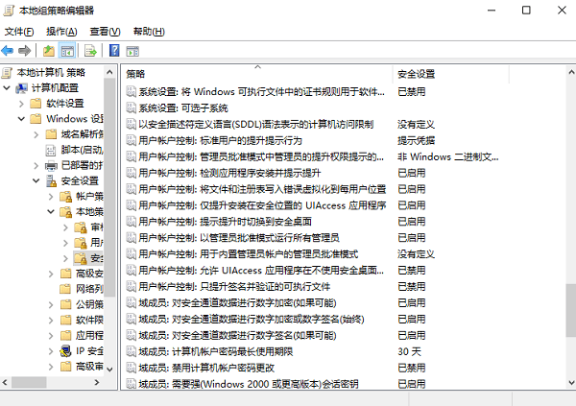Select the 公钥策 tree item
This screenshot has height=406, width=576.
(x=89, y=304)
